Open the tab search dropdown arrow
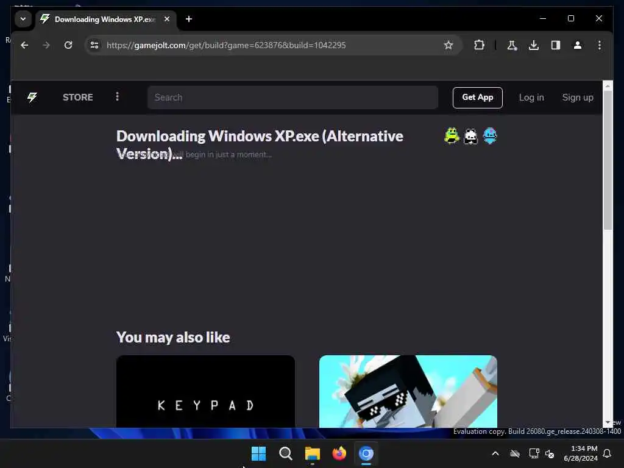Viewport: 624px width, 468px height. click(23, 19)
